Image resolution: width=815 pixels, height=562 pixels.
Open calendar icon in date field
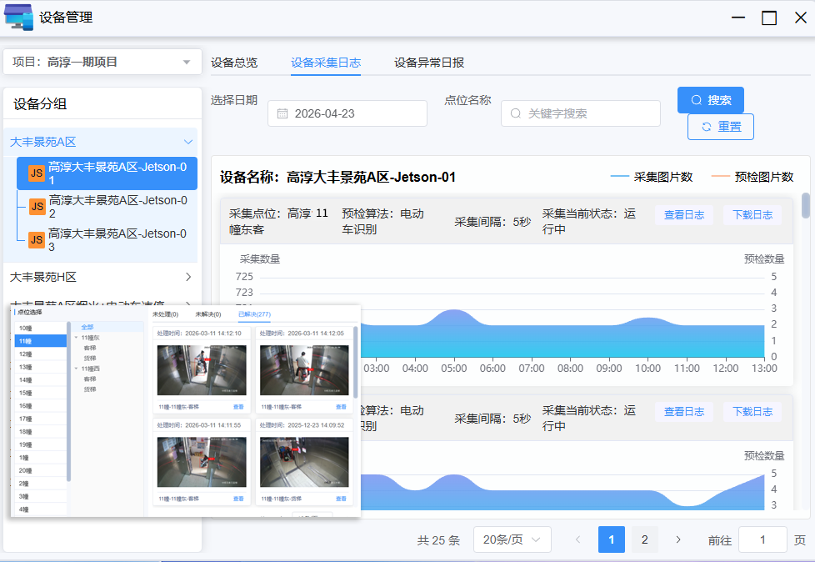click(282, 113)
